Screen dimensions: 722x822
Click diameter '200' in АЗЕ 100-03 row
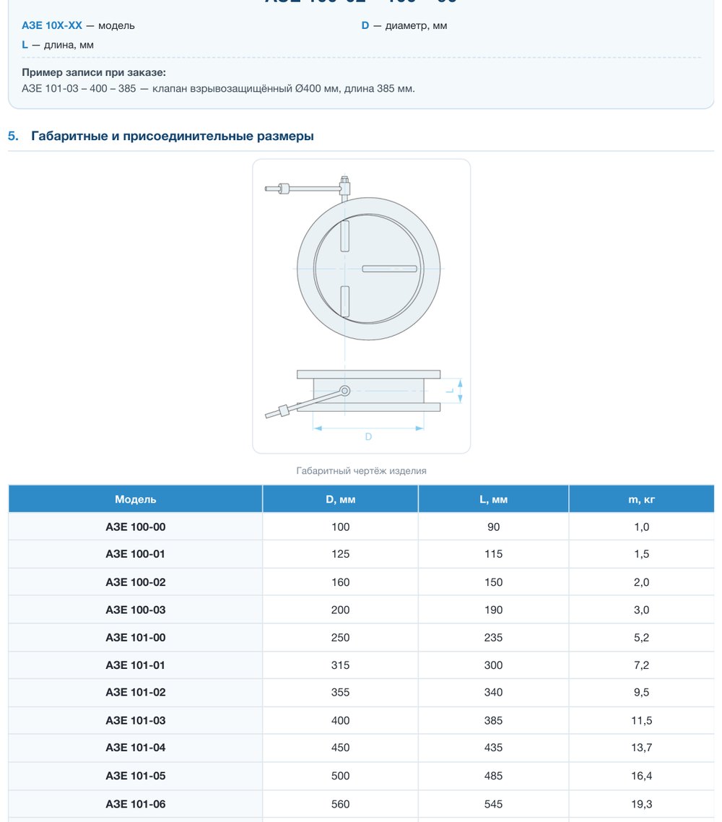(341, 610)
